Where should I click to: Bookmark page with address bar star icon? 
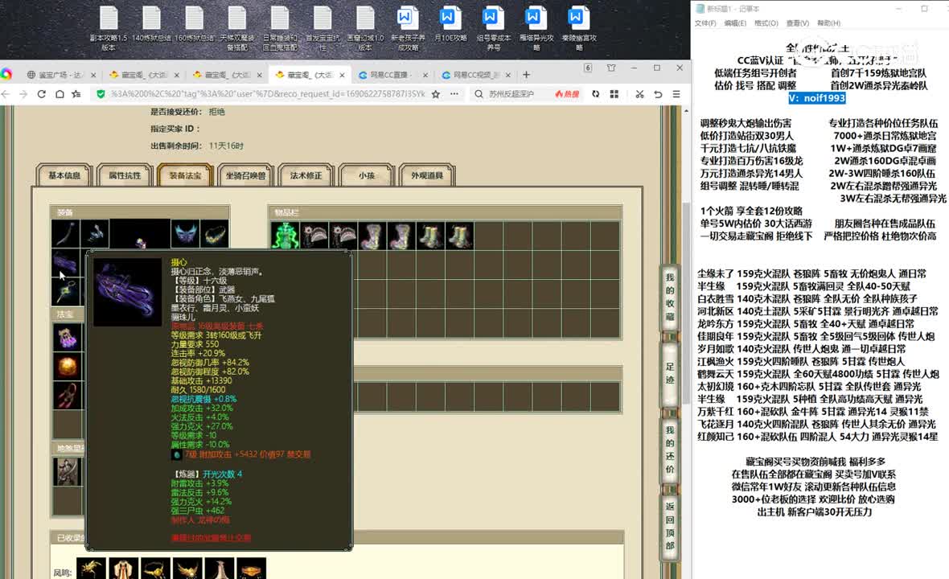click(x=436, y=94)
